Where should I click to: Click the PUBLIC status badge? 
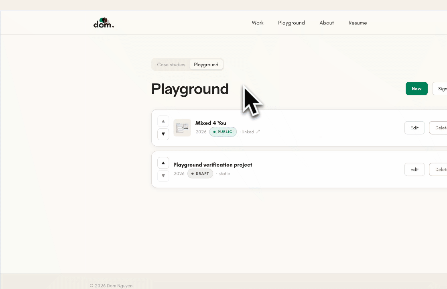click(x=223, y=132)
